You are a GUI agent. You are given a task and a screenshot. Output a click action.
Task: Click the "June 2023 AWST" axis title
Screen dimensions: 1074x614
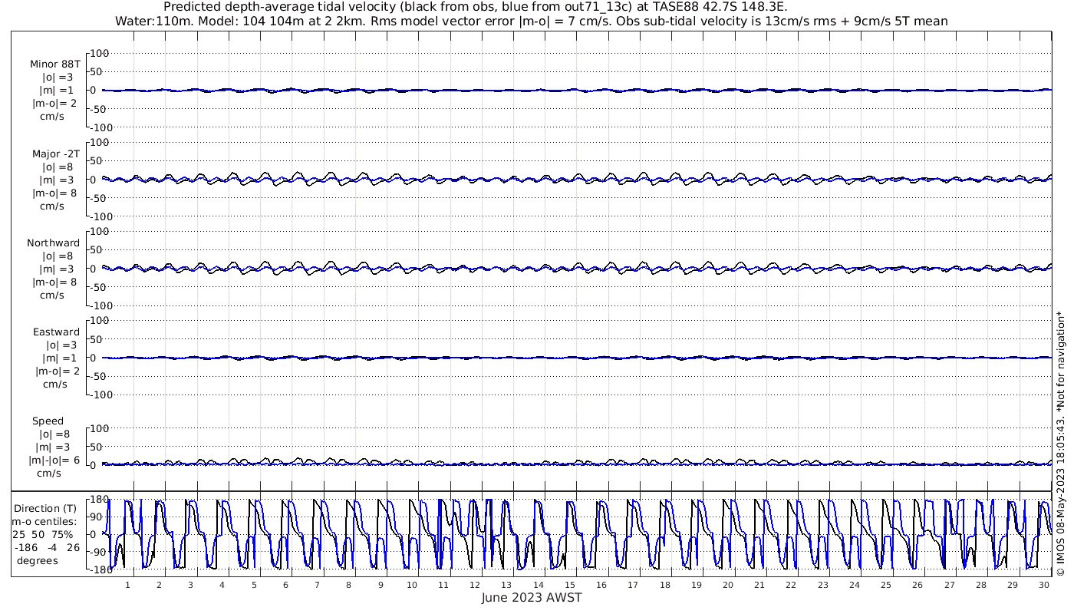(532, 597)
